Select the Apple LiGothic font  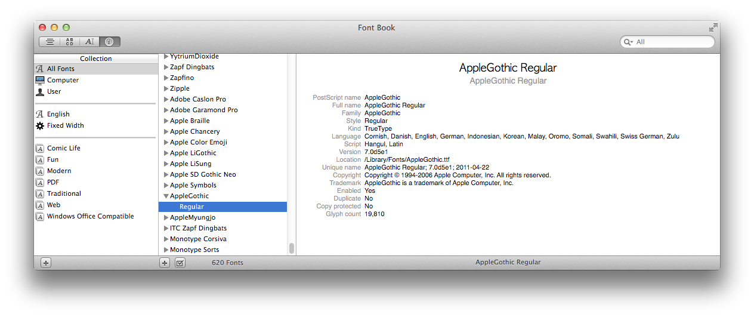click(x=223, y=153)
